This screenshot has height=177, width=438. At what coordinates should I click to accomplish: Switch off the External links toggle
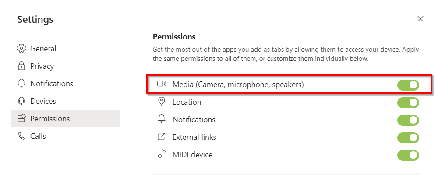point(408,138)
